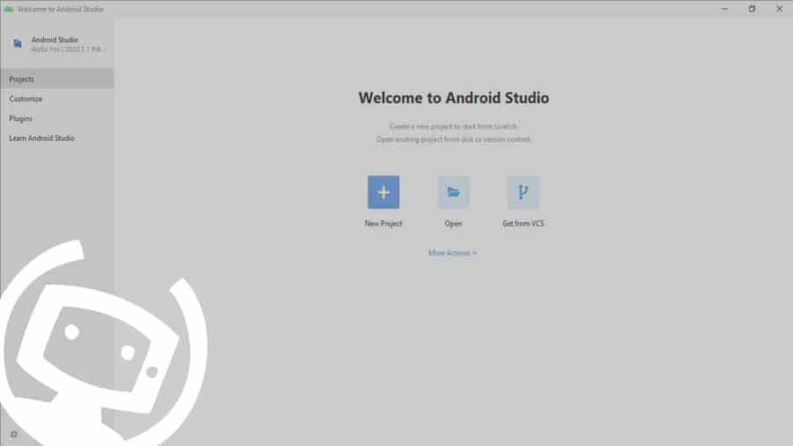This screenshot has width=793, height=446.
Task: Click Android Studio version name text
Action: click(x=68, y=49)
